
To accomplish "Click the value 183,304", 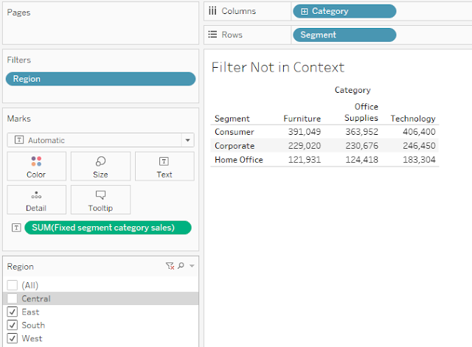I will pos(419,160).
